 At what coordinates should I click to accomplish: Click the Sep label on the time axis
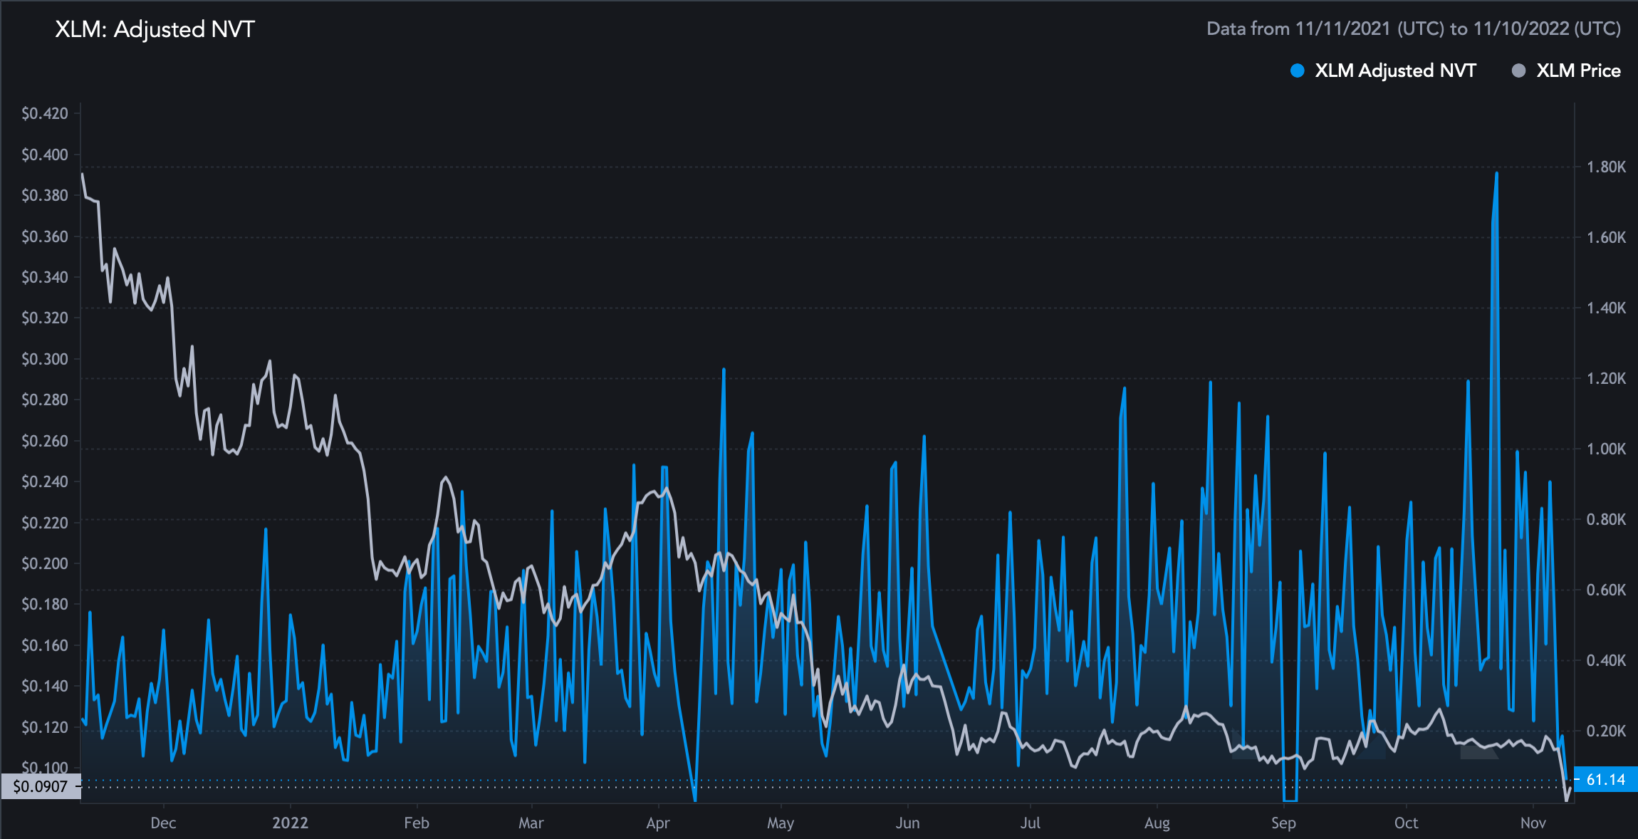(x=1283, y=823)
